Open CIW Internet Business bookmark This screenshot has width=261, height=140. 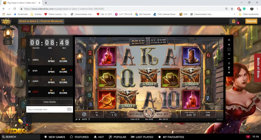(x=165, y=14)
